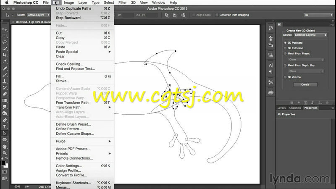Image resolution: width=336 pixels, height=189 pixels.
Task: Select the Move tool
Action: (x=5, y=29)
